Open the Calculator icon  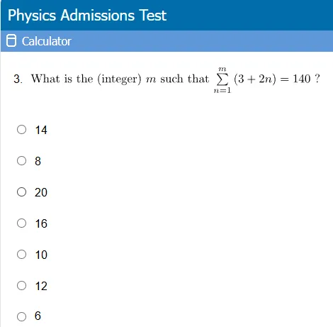[x=11, y=40]
